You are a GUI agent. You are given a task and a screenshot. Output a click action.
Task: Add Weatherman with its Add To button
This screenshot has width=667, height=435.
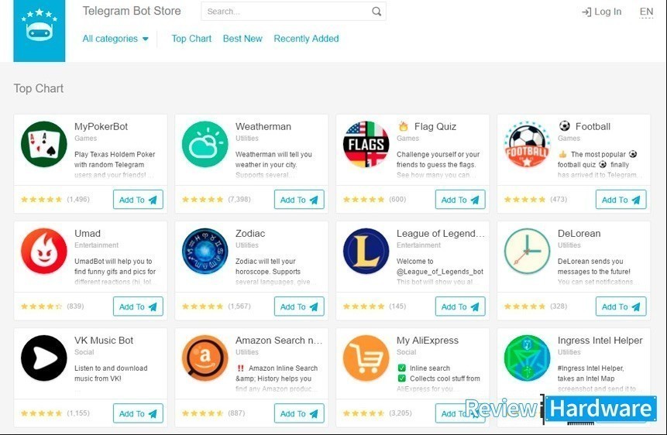coord(299,200)
